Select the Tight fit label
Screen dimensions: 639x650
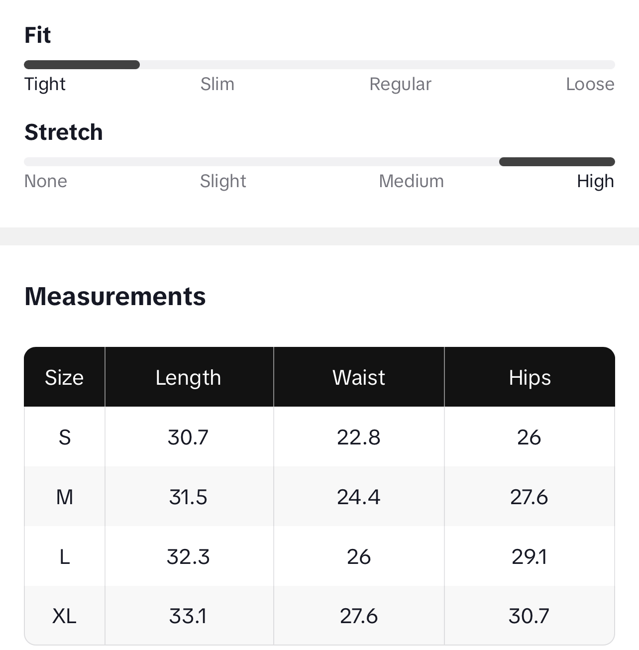(x=45, y=84)
